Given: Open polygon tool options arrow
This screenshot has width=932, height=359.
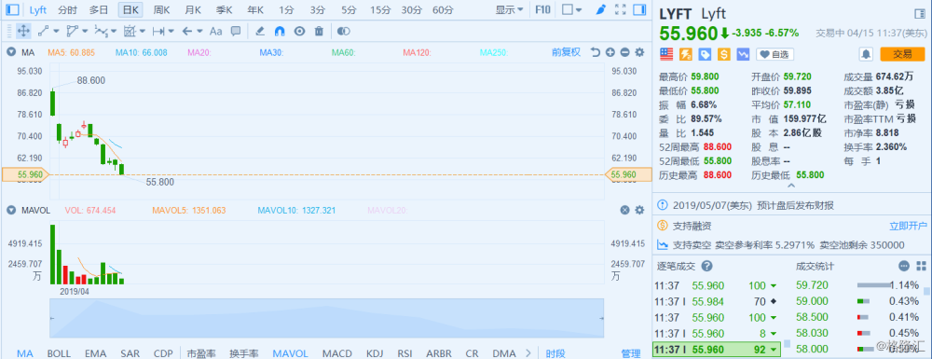Looking at the screenshot, I should pyautogui.click(x=85, y=31).
